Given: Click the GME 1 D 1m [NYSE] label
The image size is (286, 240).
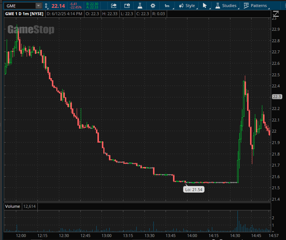Looking at the screenshot, I should click(x=24, y=14).
